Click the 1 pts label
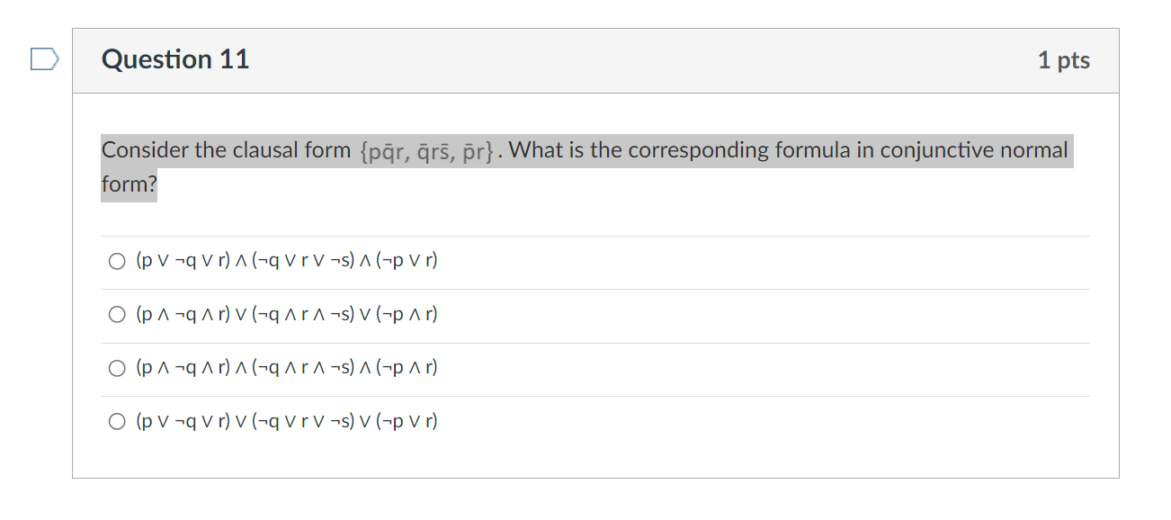 pos(1064,59)
